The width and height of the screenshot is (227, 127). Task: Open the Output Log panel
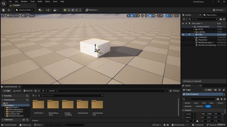tap(25, 125)
